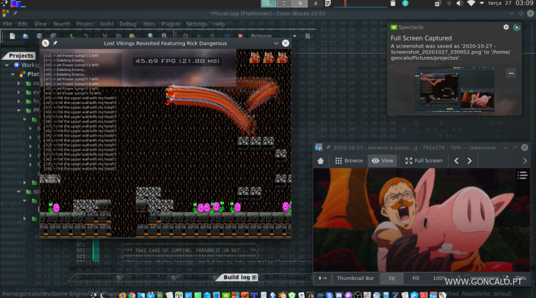Click the Build gear icon in Code::Blocks toolbar

[x=186, y=36]
